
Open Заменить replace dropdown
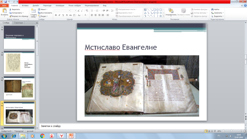click(x=218, y=13)
